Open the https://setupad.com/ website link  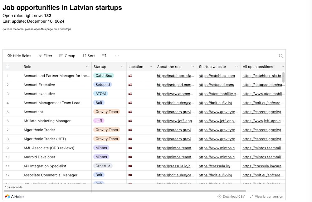point(216,85)
